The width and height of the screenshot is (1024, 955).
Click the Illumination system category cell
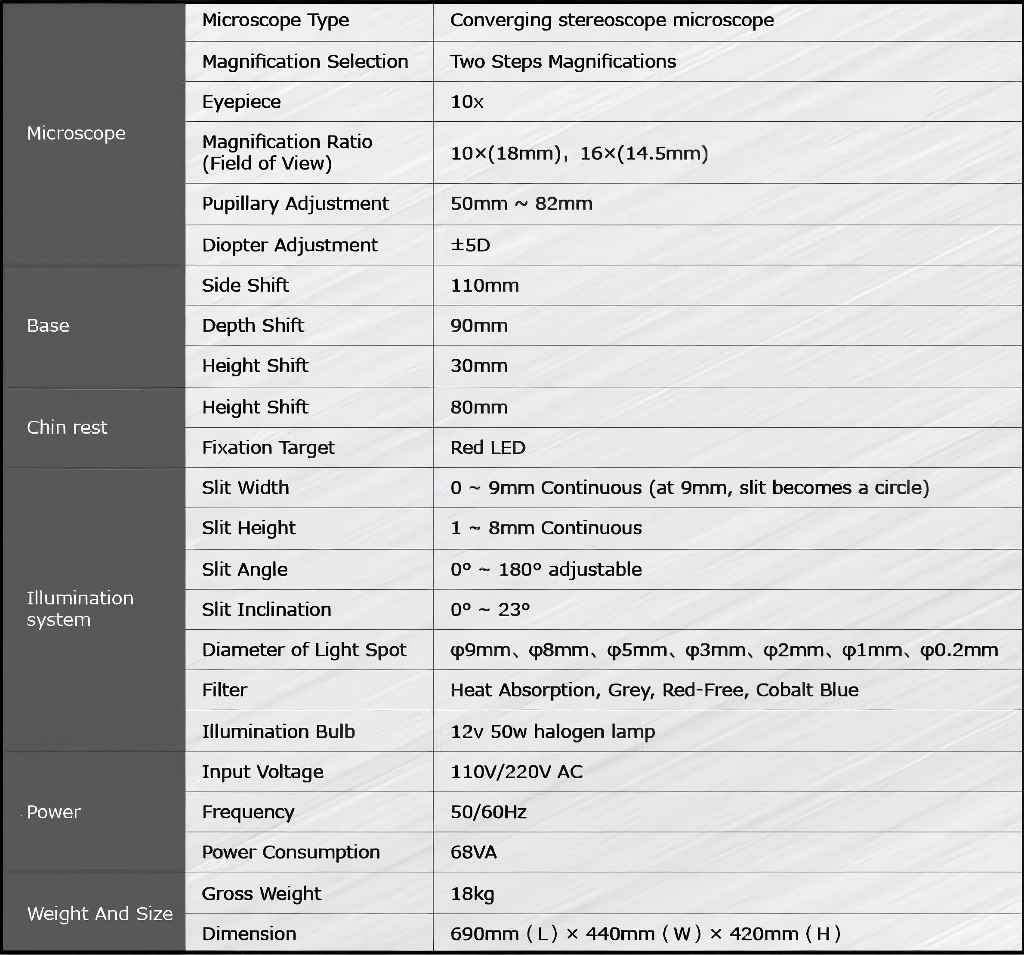(80, 609)
